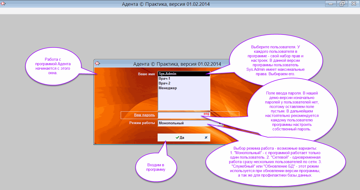
Task: Click the Адента icon in main title bar
Action: click(x=4, y=4)
